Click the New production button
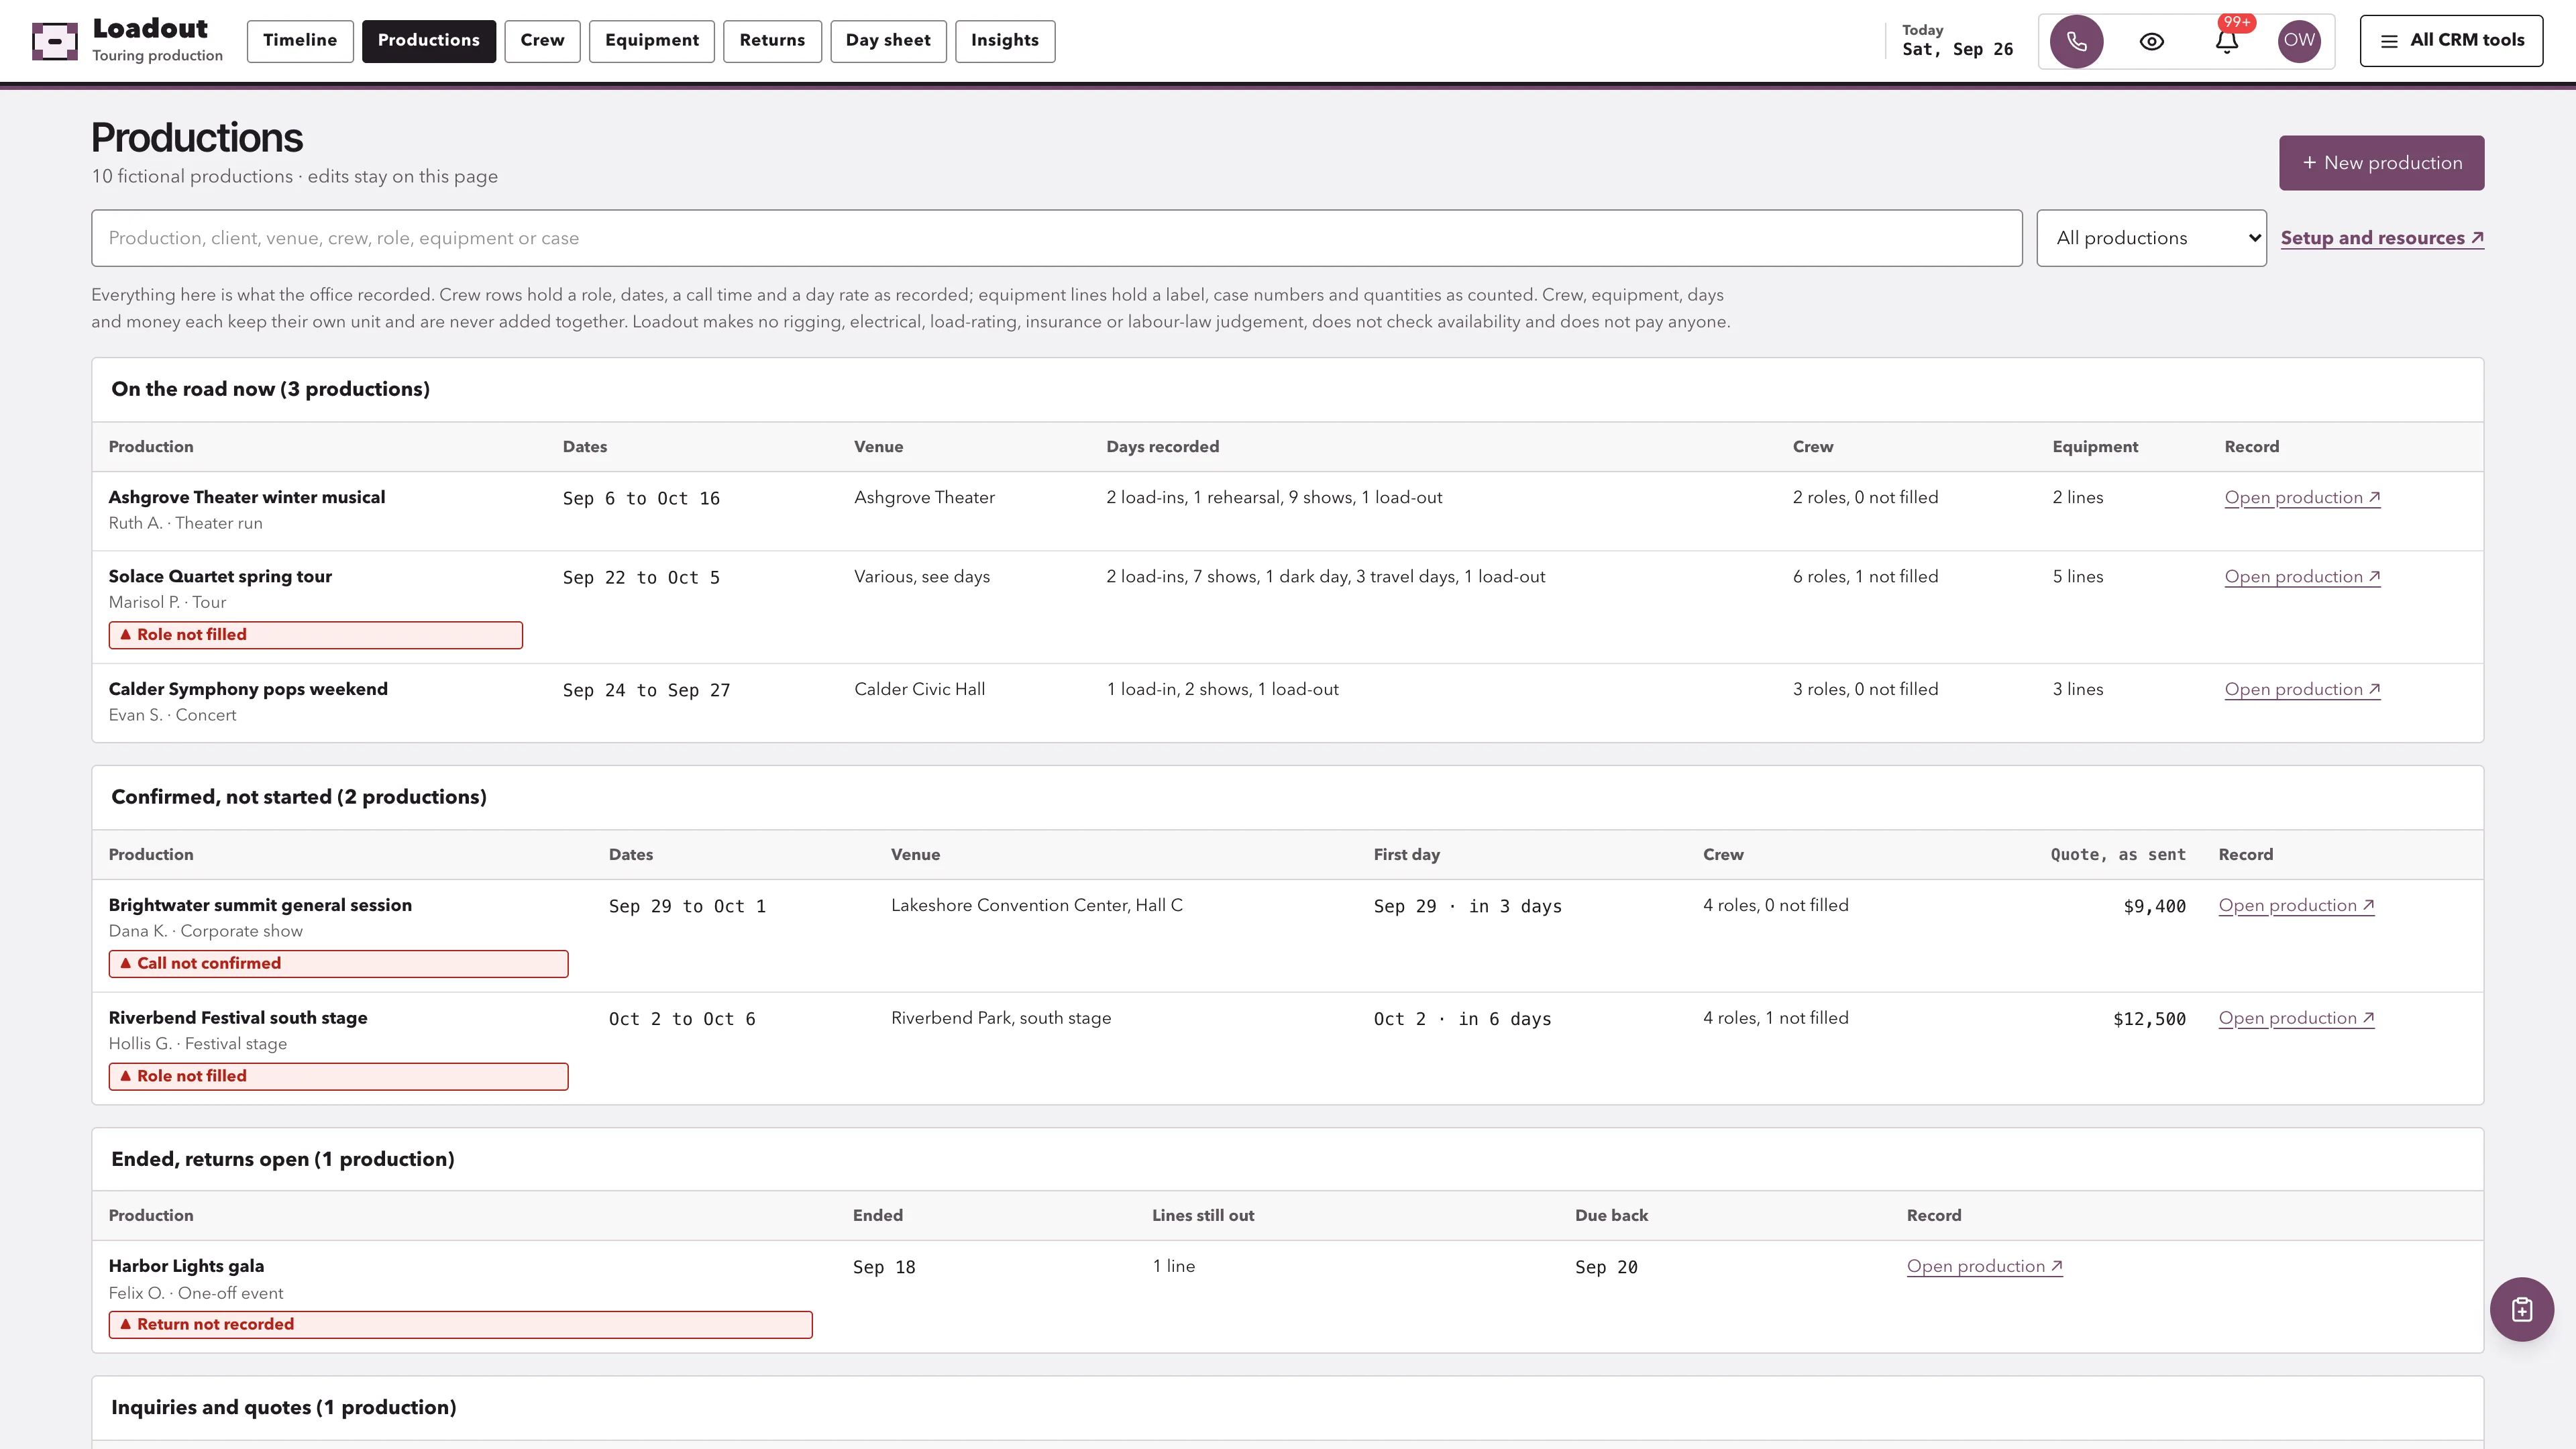This screenshot has height=1449, width=2576. pos(2381,163)
